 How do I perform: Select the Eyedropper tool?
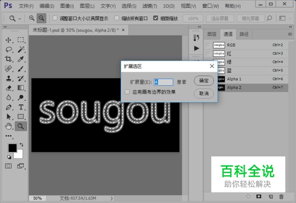pyautogui.click(x=21, y=59)
